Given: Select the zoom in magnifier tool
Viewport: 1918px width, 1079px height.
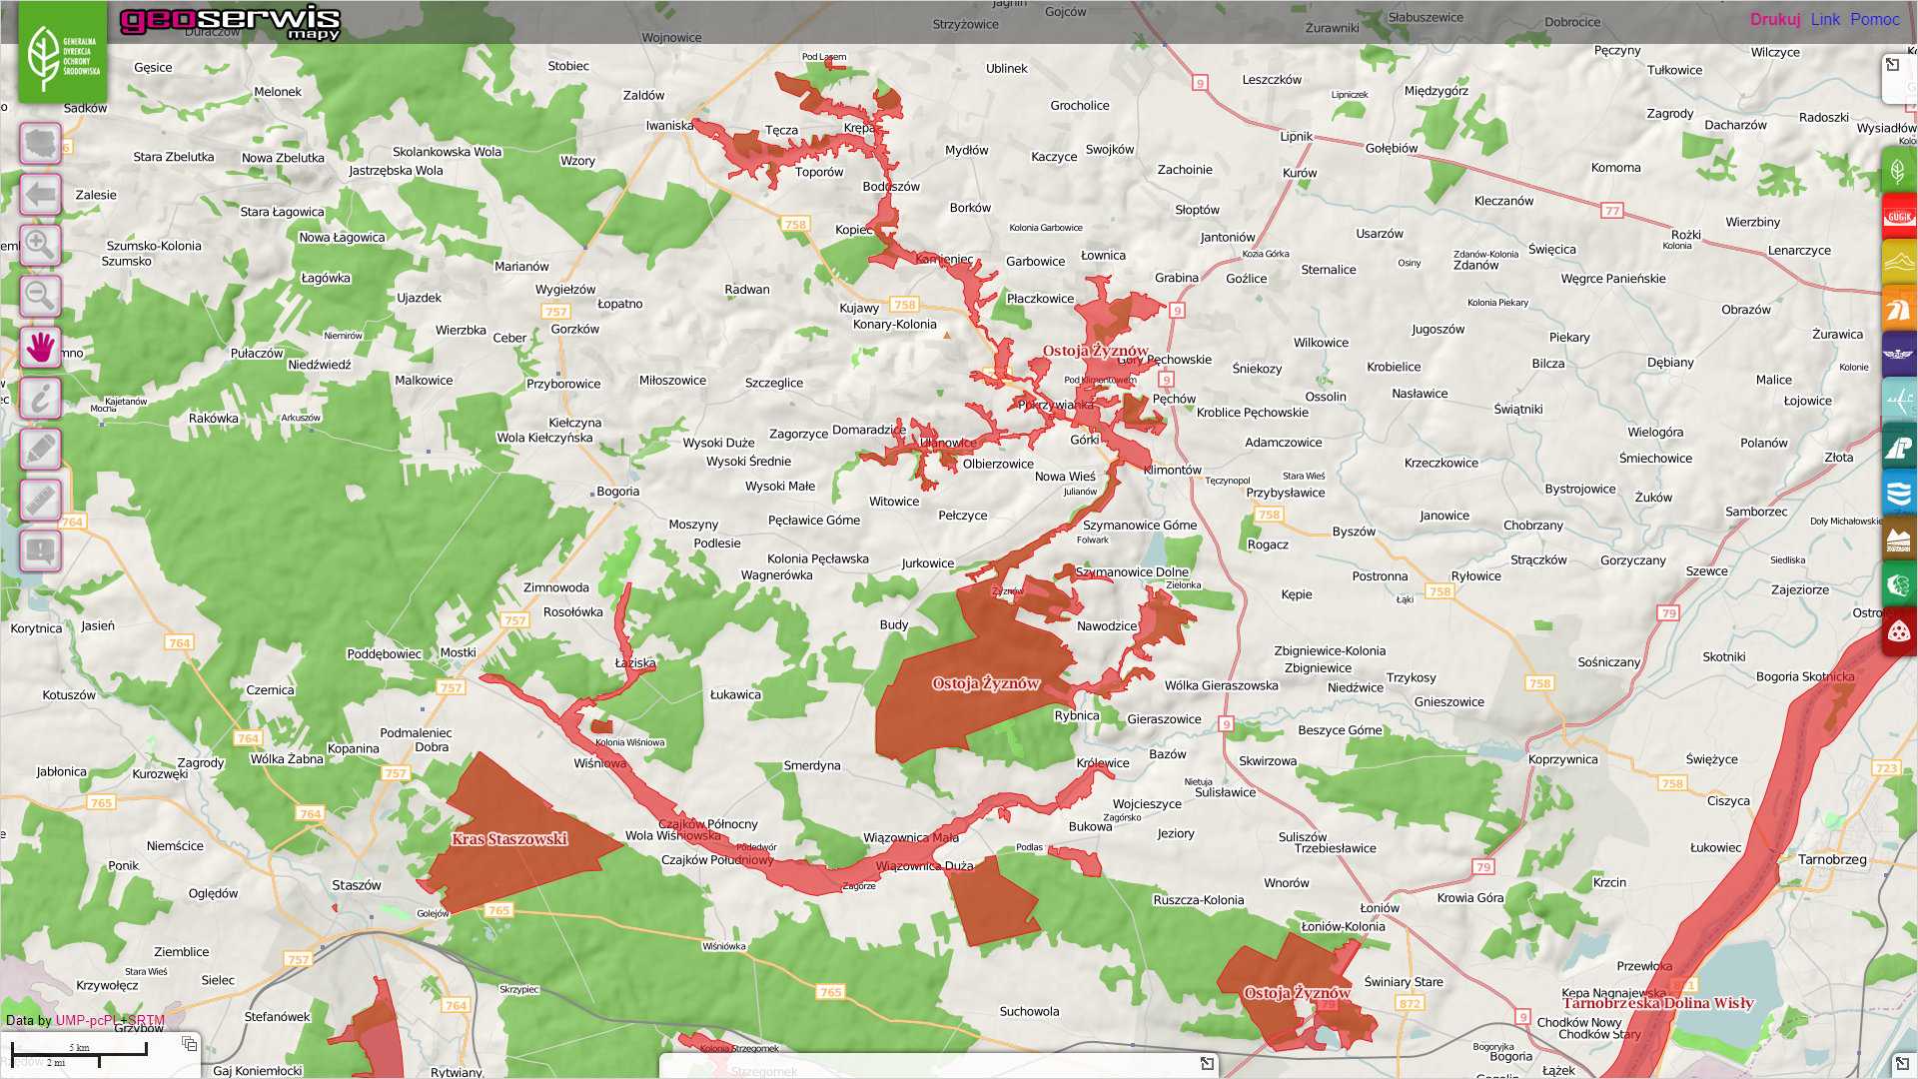Looking at the screenshot, I should point(40,245).
